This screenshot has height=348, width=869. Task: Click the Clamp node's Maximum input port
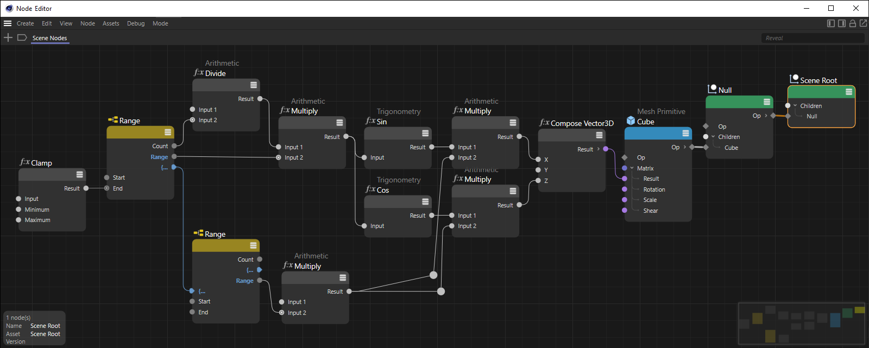(x=18, y=220)
